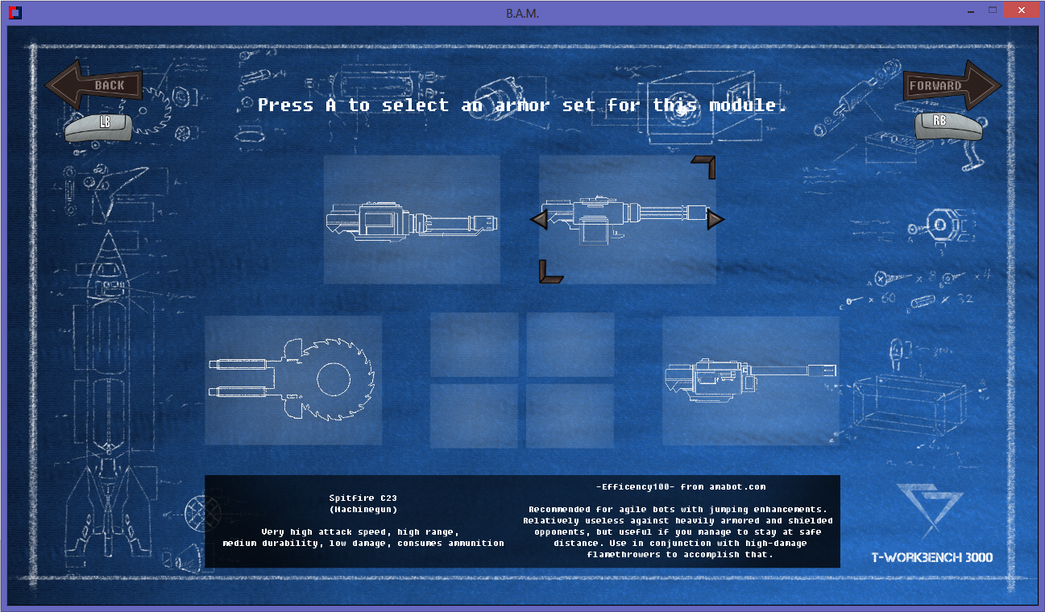
Task: Select the lower-left empty center module slot
Action: (x=474, y=415)
